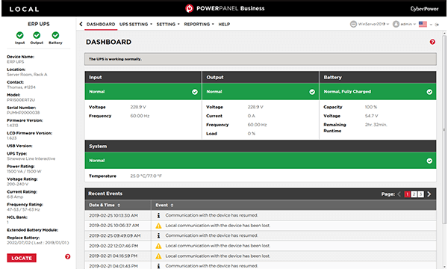This screenshot has width=448, height=269.
Task: Collapse sidebar with the back chevron
Action: click(x=81, y=24)
